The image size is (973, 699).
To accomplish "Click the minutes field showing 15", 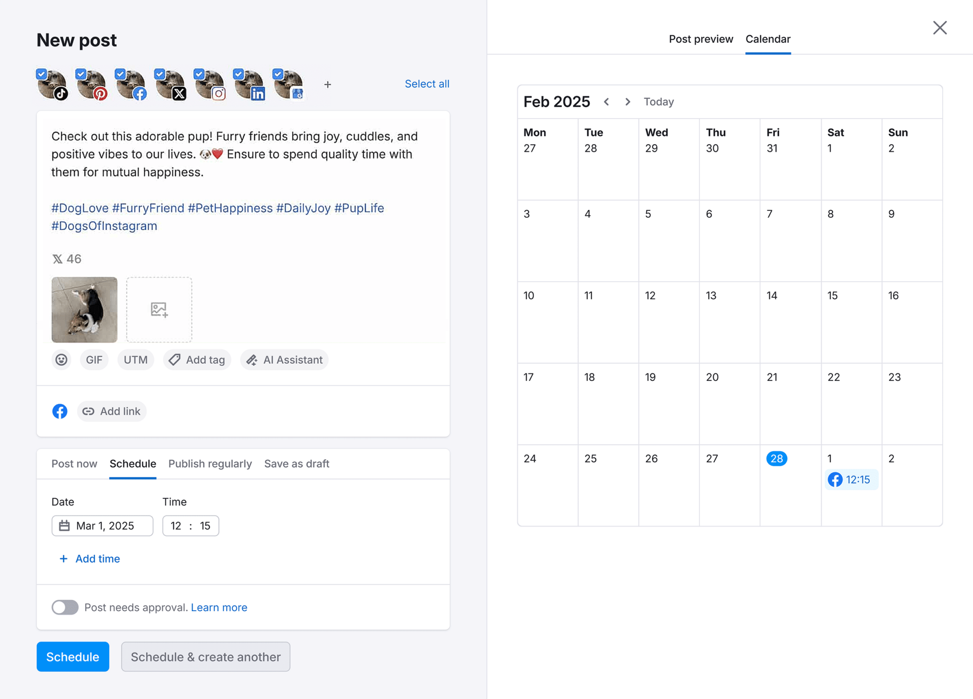I will [x=205, y=526].
